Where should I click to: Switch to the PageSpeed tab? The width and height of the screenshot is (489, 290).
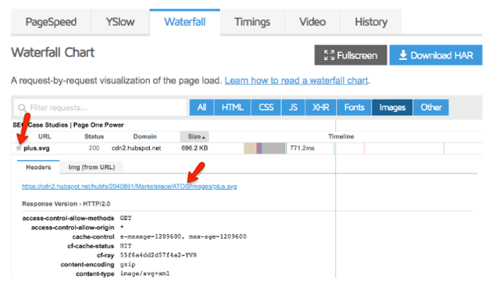point(50,22)
